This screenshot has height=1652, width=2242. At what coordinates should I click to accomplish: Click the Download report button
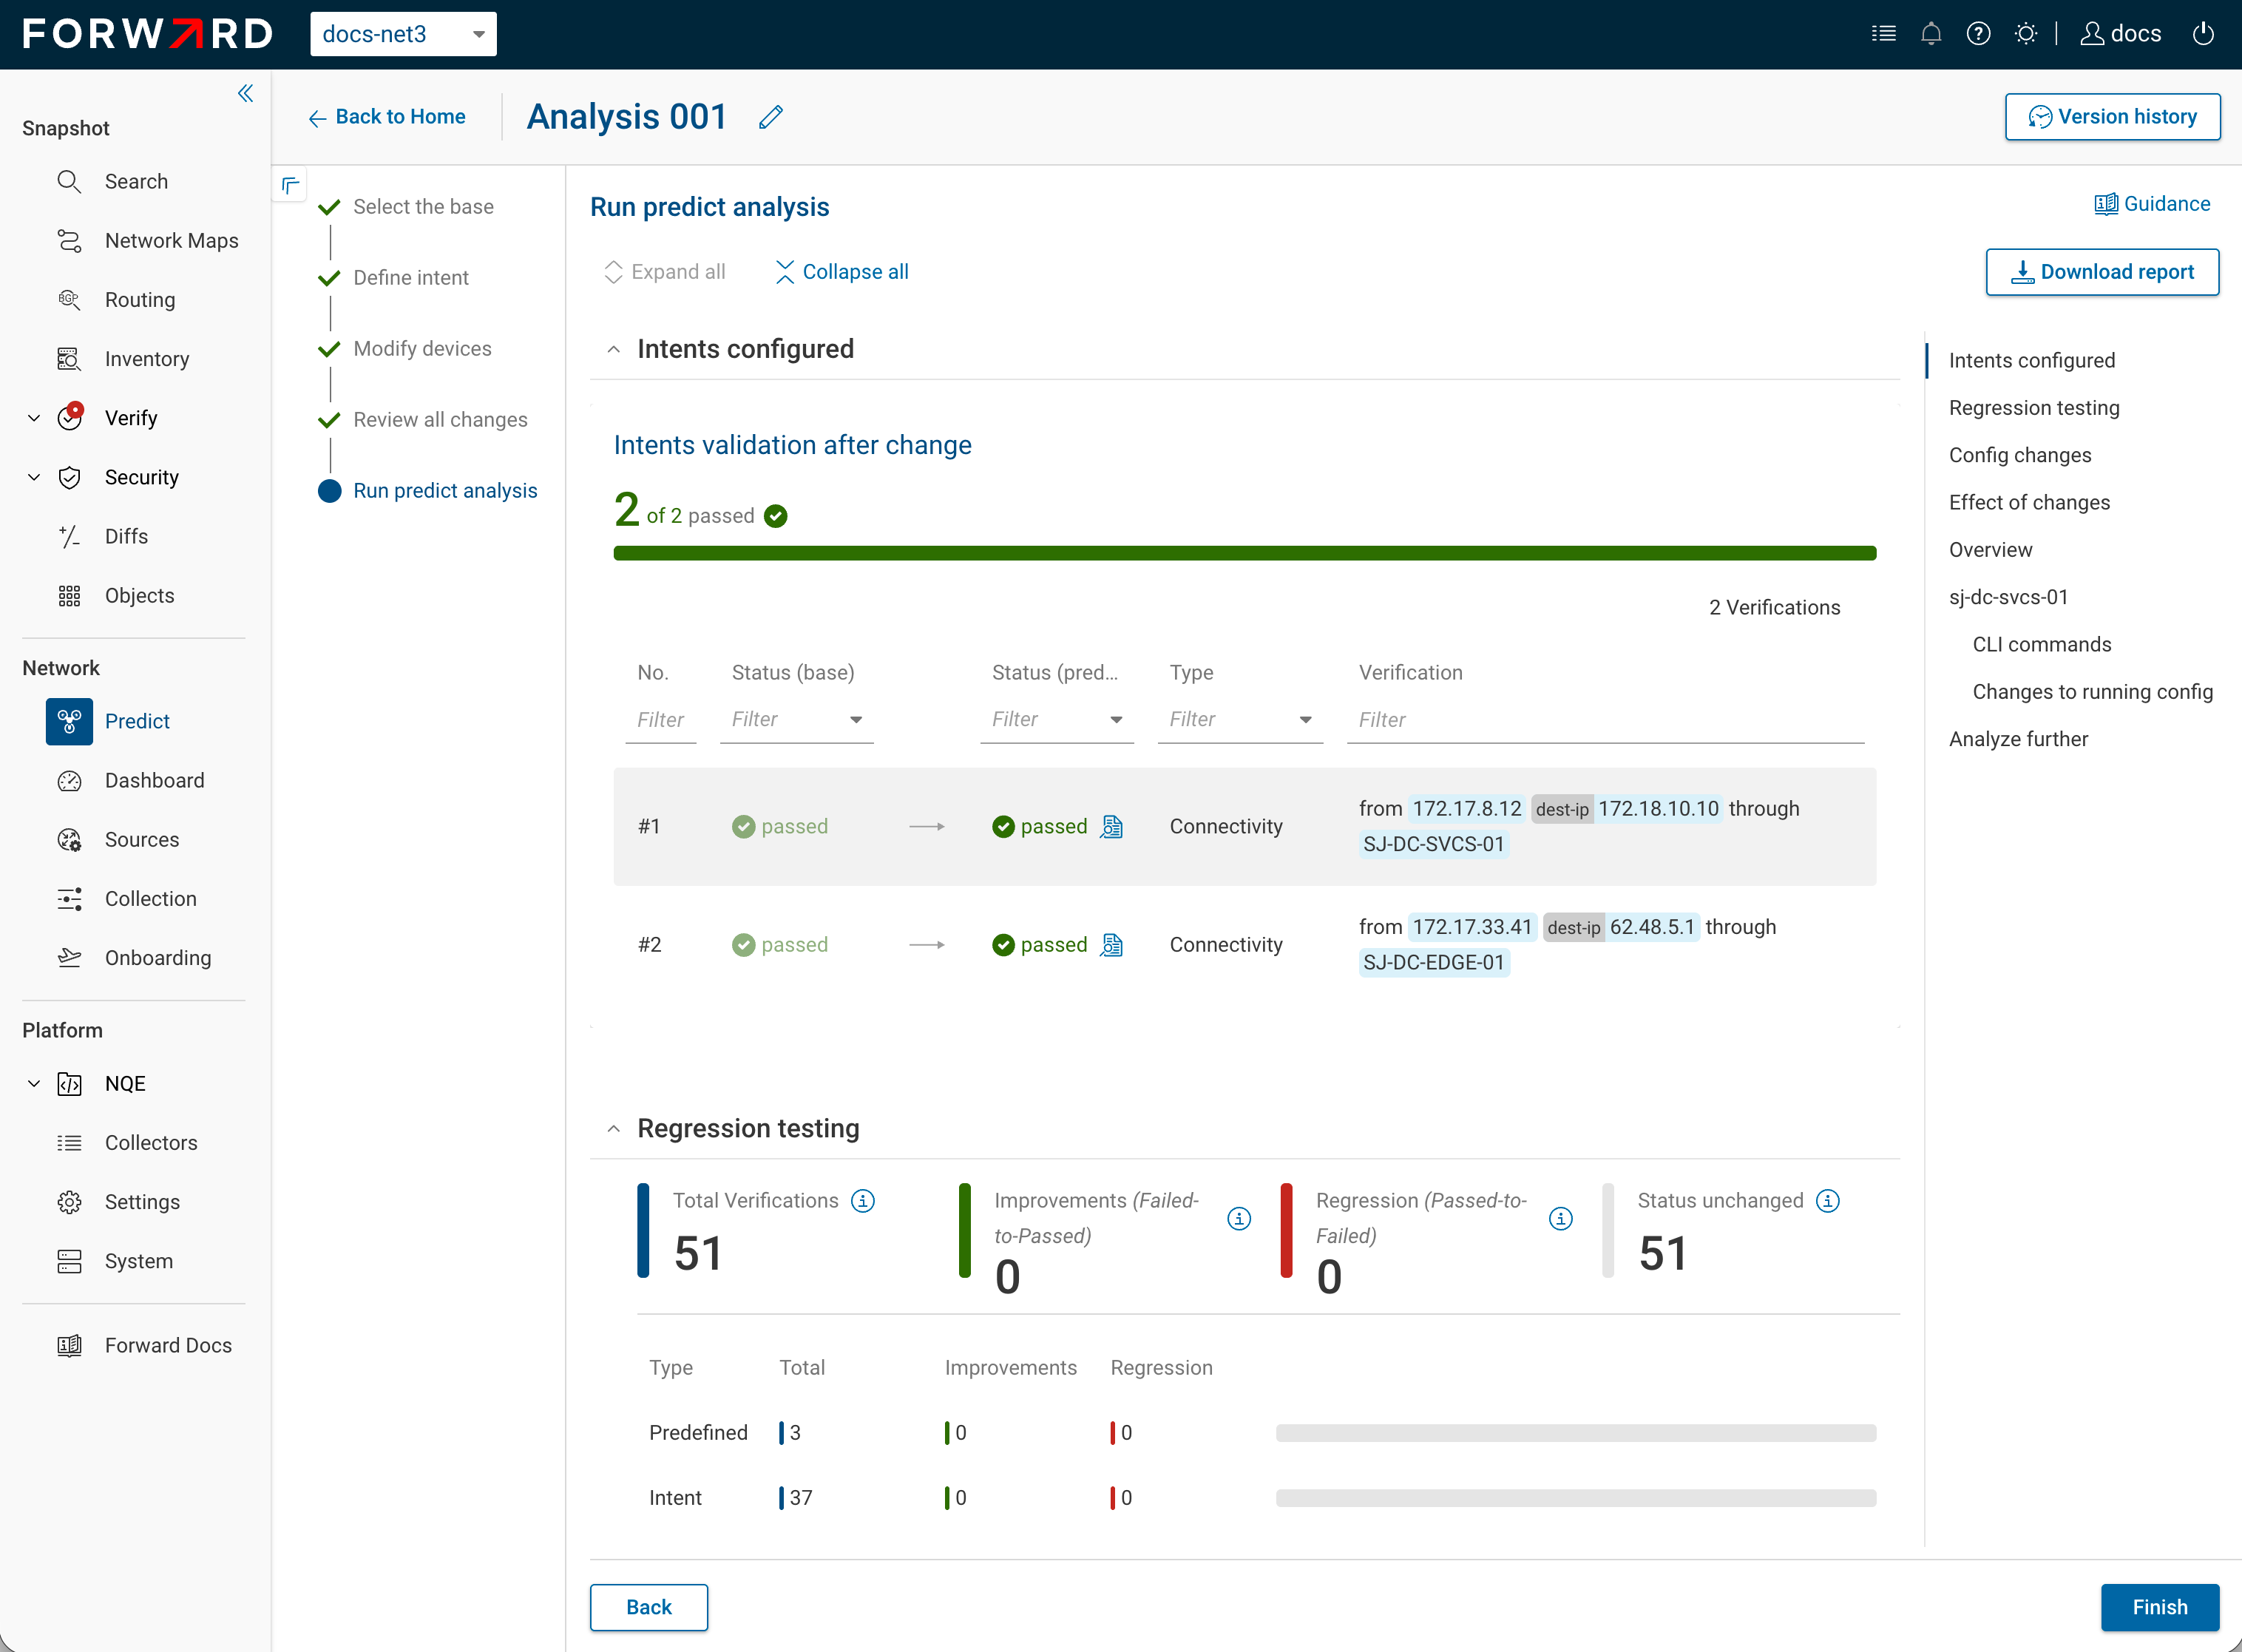(2101, 272)
